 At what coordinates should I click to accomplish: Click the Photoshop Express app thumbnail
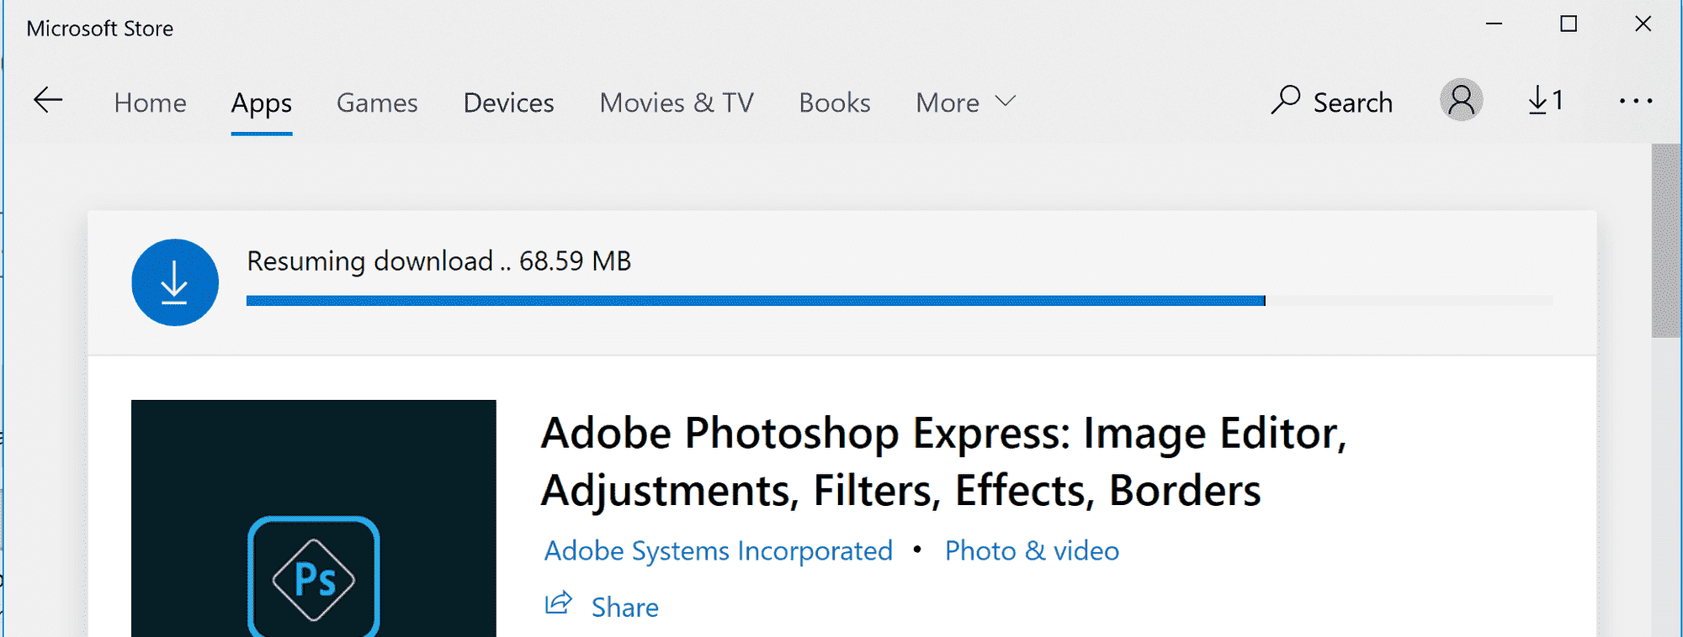point(314,519)
